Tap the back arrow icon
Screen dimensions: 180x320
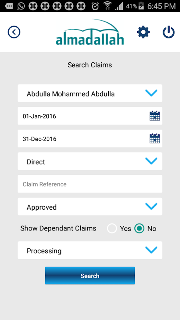(x=14, y=32)
